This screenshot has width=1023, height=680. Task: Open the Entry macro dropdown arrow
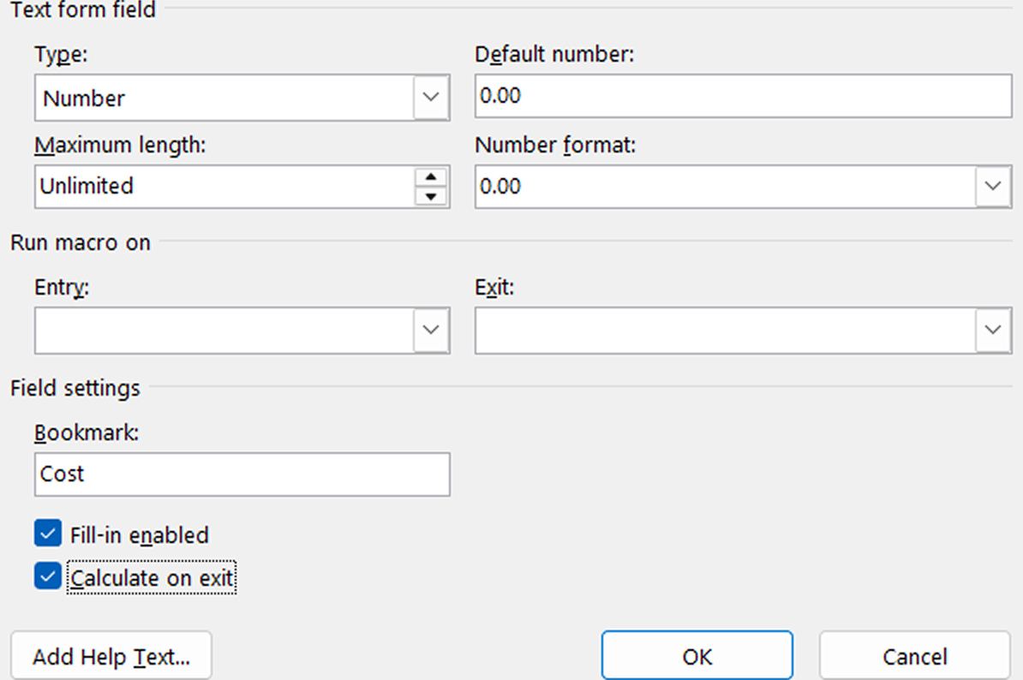432,331
